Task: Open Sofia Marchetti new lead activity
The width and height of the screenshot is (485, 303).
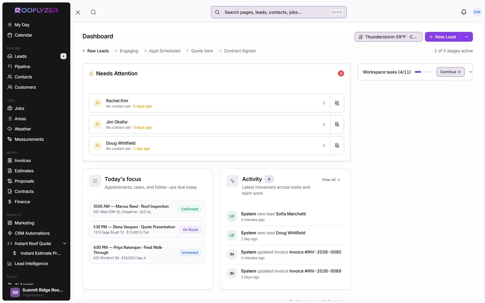Action: (285, 216)
